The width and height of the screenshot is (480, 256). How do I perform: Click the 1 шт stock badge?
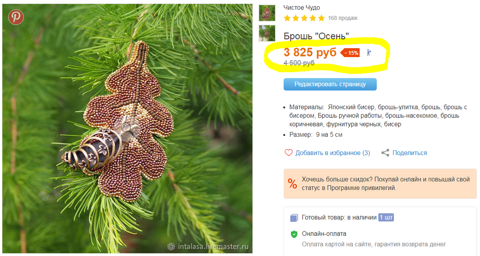coord(386,217)
